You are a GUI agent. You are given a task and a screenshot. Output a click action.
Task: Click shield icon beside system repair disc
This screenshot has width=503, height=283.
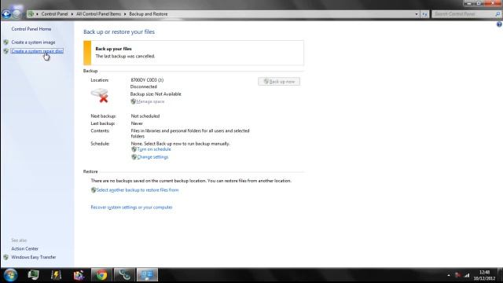point(6,51)
